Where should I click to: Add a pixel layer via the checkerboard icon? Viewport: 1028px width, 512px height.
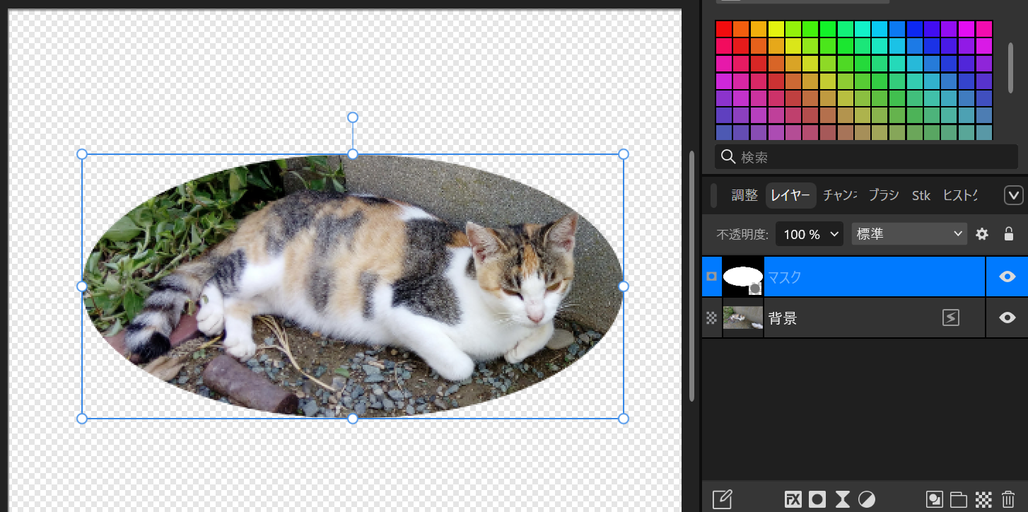click(983, 499)
